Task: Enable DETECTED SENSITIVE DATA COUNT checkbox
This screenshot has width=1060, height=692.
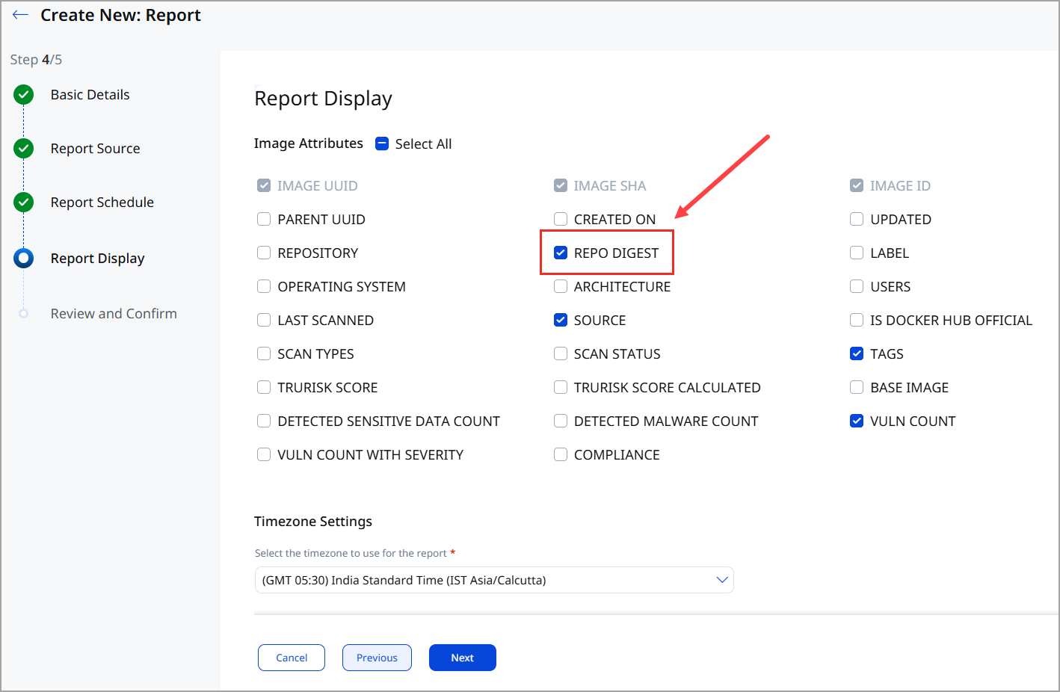Action: pos(264,421)
